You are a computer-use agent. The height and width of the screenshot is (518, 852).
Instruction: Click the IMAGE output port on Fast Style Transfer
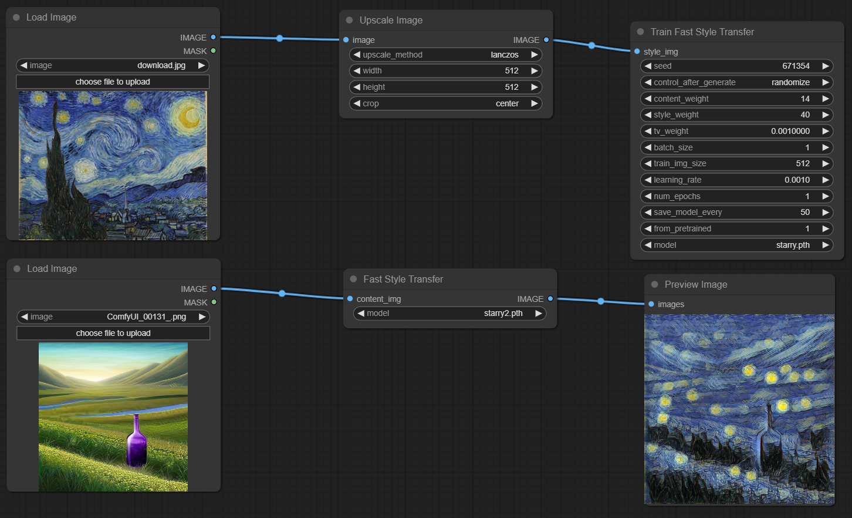(550, 299)
